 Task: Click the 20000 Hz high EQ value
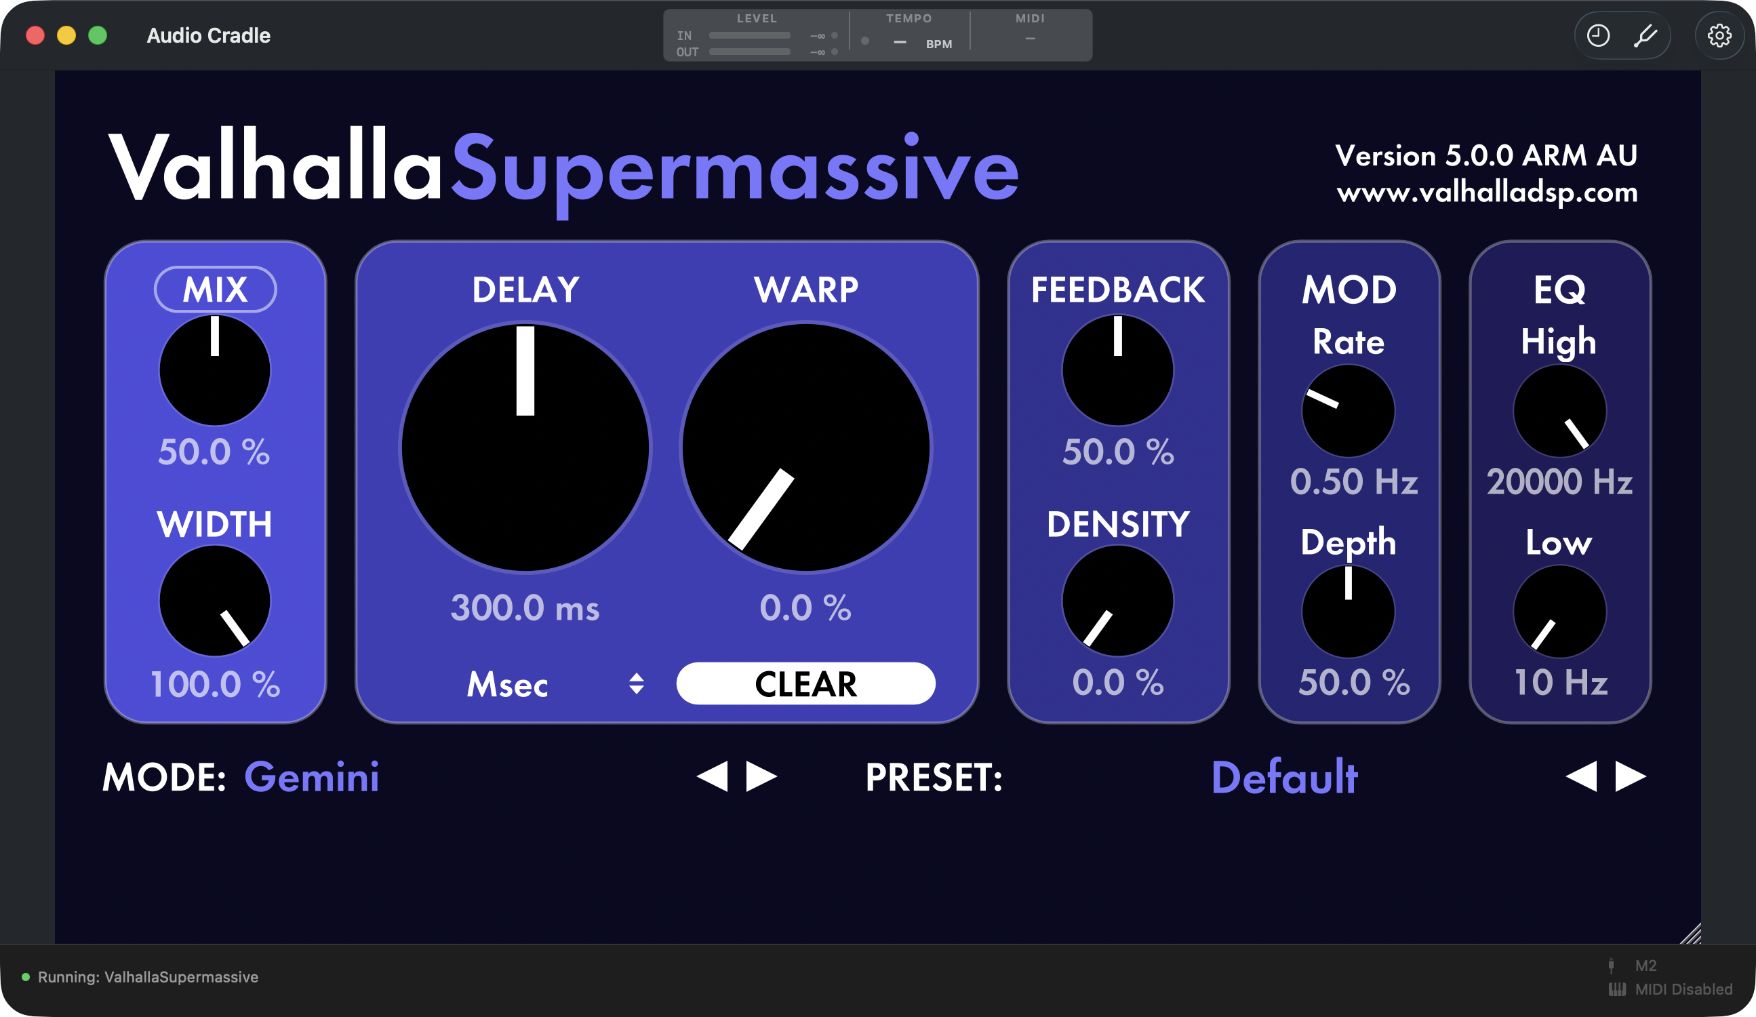1559,481
